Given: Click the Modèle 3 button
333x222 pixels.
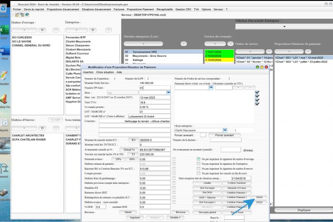Looking at the screenshot, I should coord(175,218).
